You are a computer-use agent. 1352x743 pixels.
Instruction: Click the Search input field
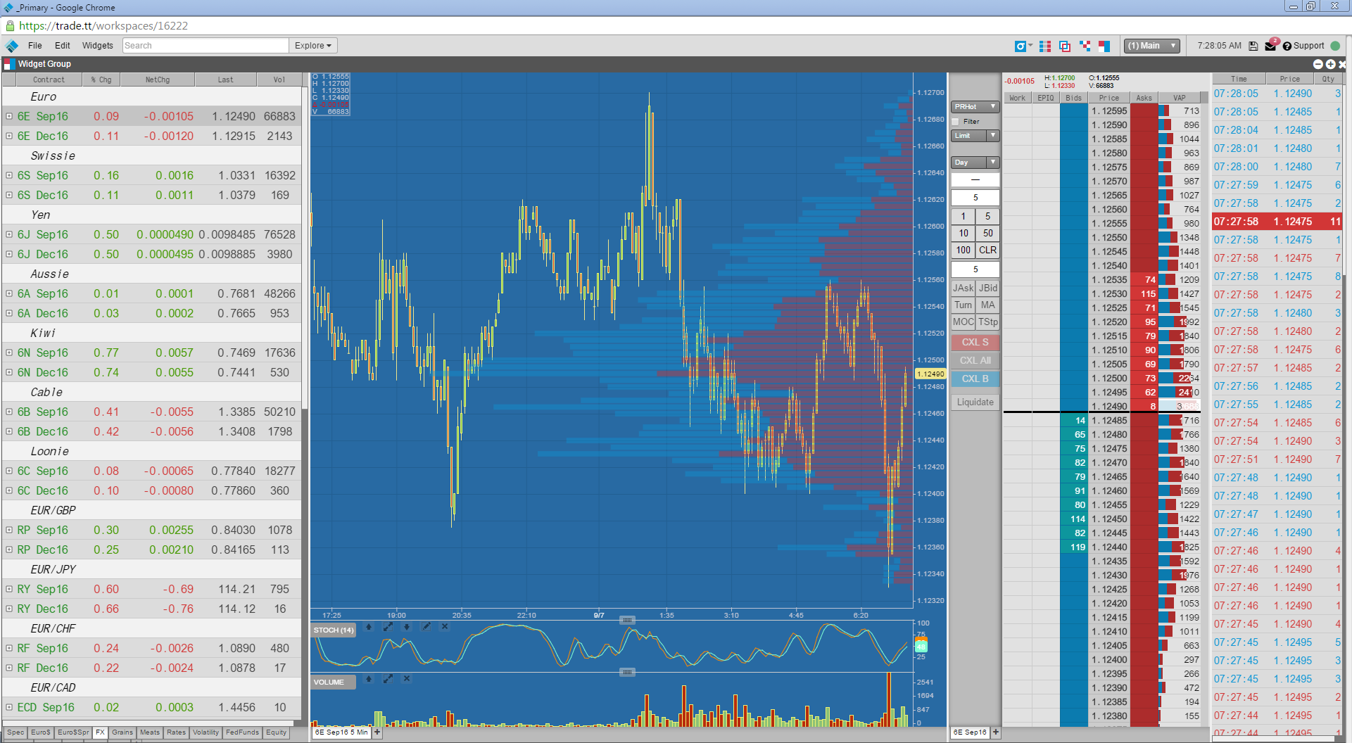point(206,46)
